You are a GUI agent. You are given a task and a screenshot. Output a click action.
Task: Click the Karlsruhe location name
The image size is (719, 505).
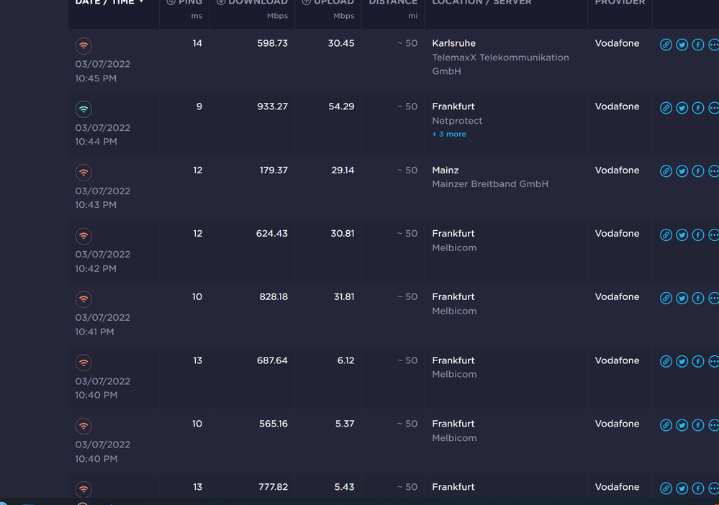tap(453, 43)
